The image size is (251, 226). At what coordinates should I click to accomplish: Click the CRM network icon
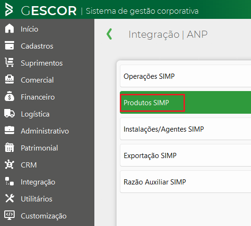pyautogui.click(x=9, y=164)
